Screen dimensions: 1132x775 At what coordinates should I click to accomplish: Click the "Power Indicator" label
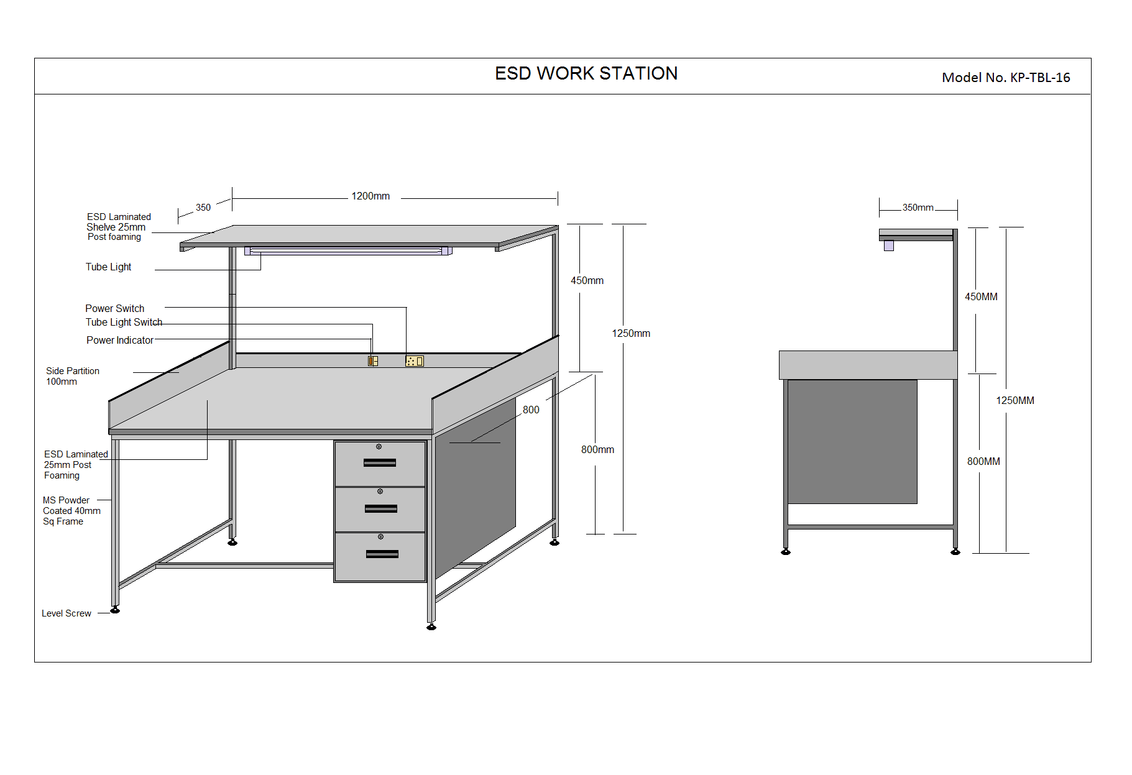[x=119, y=341]
